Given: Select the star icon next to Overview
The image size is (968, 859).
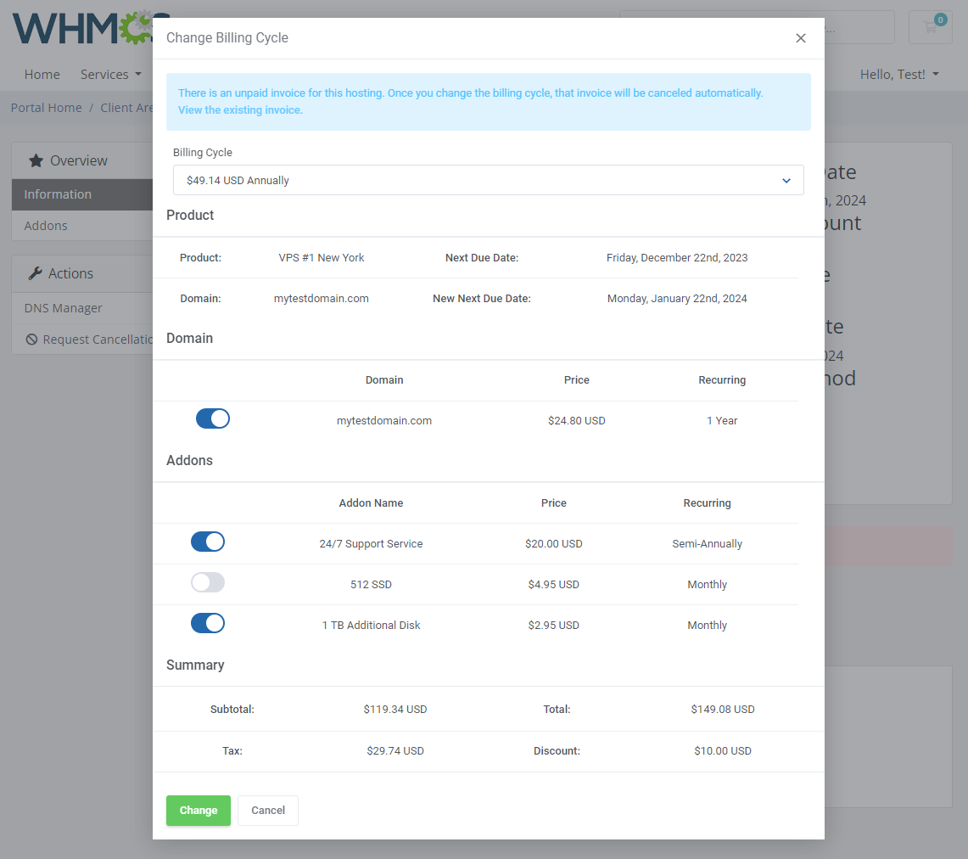Looking at the screenshot, I should pyautogui.click(x=35, y=160).
